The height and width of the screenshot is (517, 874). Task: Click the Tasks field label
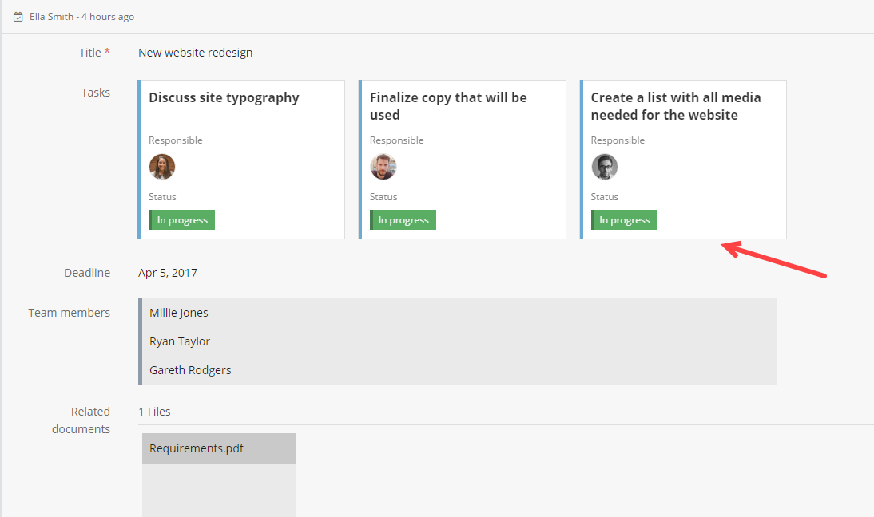click(x=96, y=93)
